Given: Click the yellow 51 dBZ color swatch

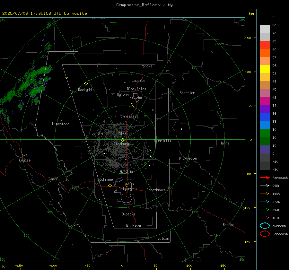Looking at the screenshot, I should click(x=265, y=69).
